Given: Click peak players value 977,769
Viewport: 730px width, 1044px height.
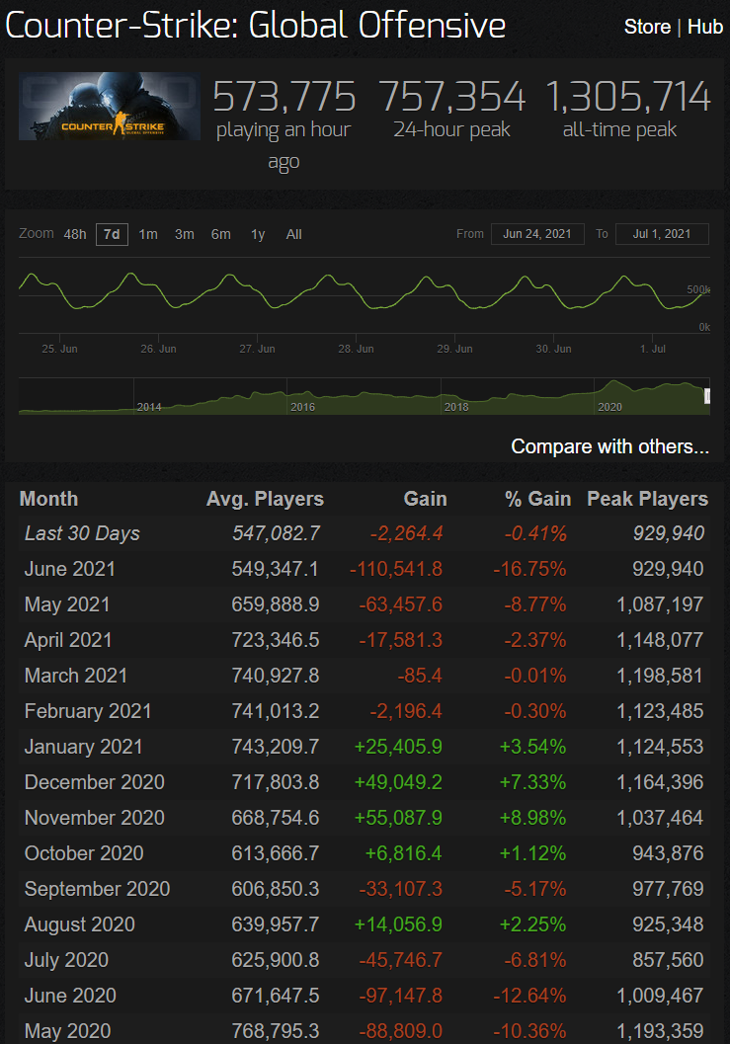Looking at the screenshot, I should click(668, 889).
